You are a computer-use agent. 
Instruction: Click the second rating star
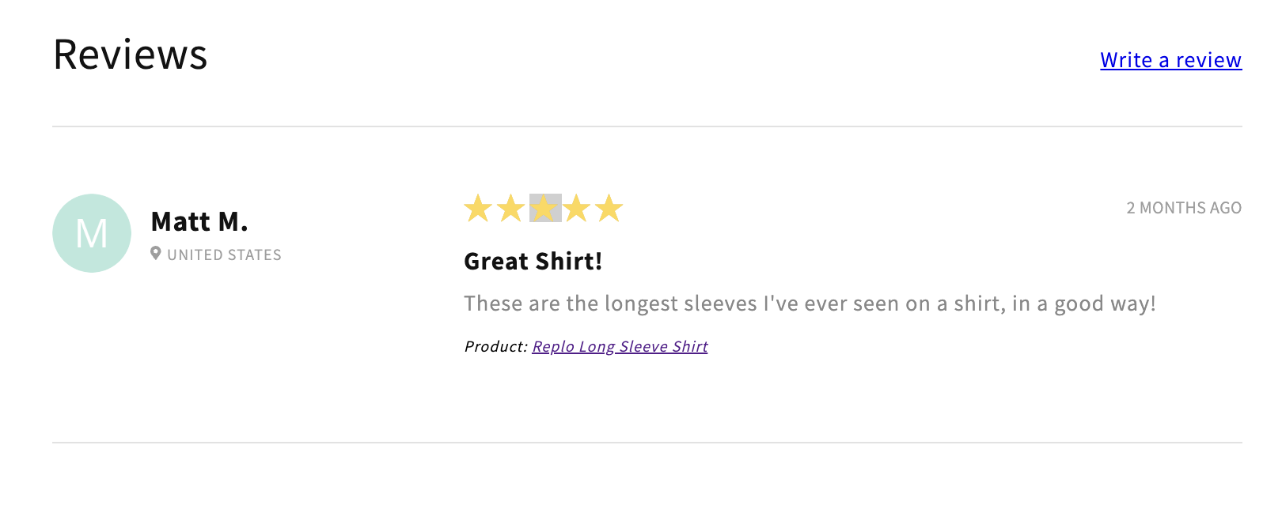click(511, 209)
